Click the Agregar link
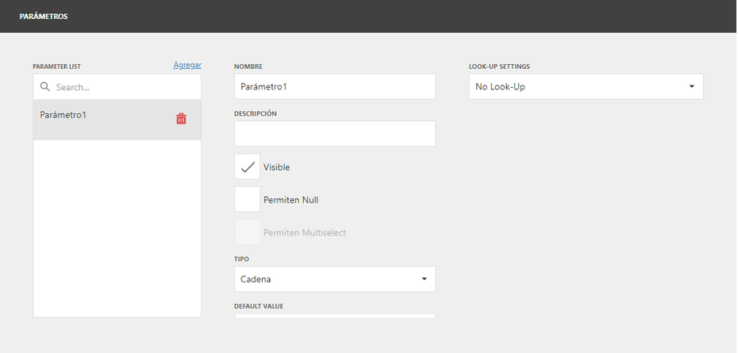The image size is (739, 353). click(187, 65)
